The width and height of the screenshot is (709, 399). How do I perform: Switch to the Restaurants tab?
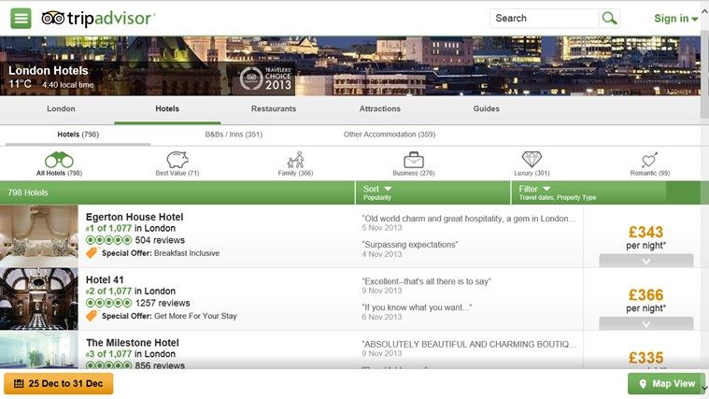273,109
